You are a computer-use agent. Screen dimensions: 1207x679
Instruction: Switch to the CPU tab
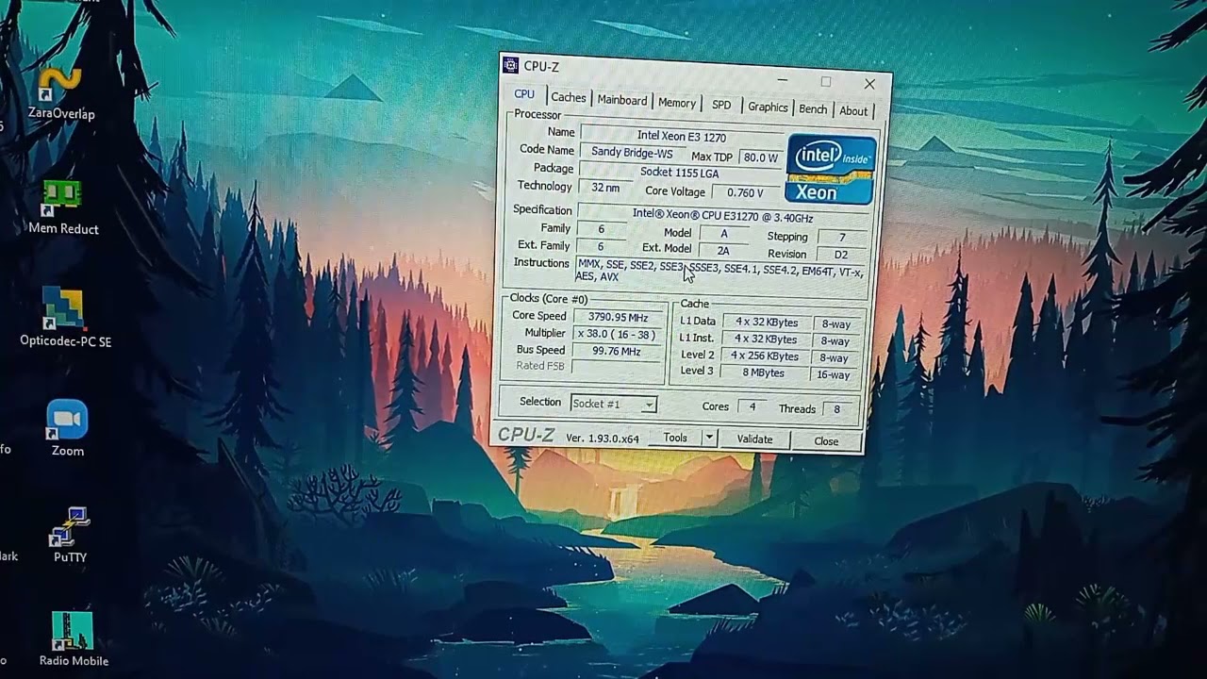pos(524,94)
